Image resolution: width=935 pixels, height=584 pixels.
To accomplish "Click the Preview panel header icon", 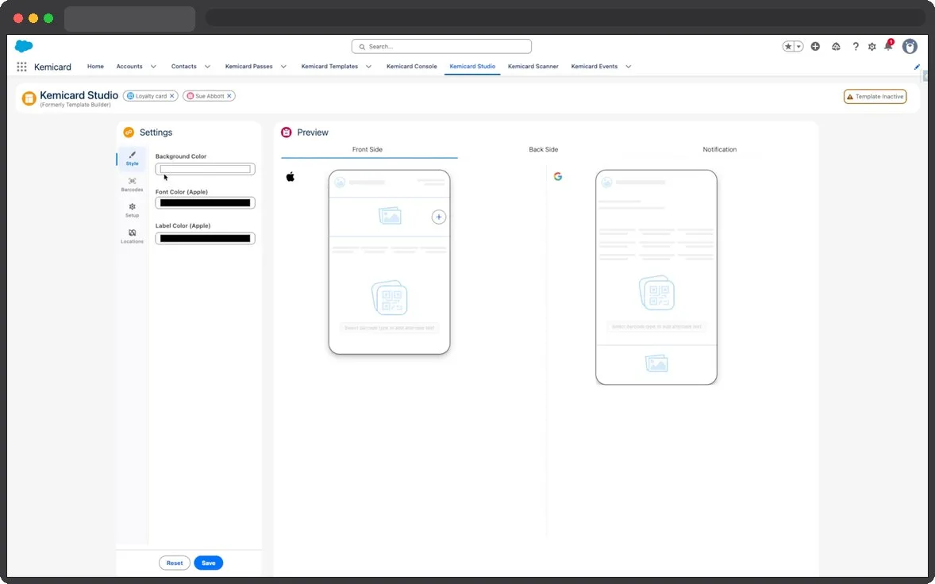I will [287, 133].
